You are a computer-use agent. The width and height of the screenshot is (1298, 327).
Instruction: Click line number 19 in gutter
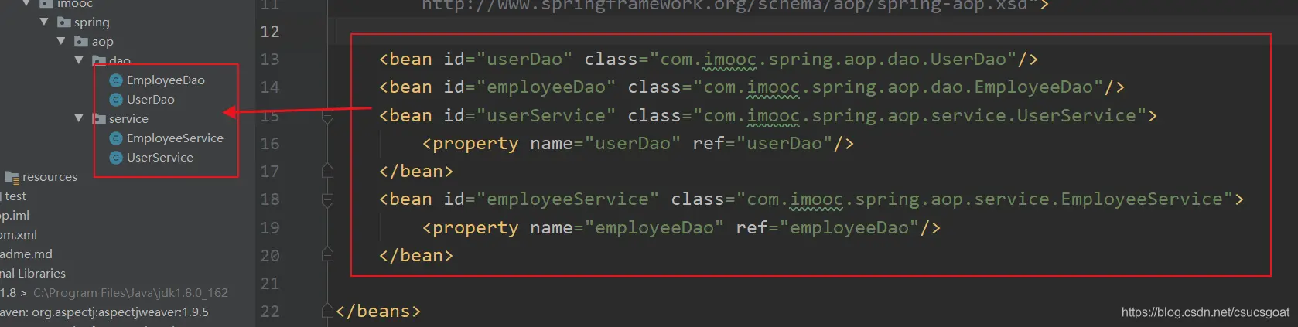[x=269, y=228]
